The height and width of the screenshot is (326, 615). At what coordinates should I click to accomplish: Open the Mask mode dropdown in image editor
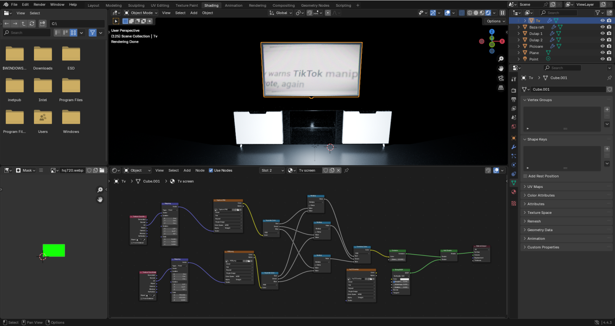(26, 170)
